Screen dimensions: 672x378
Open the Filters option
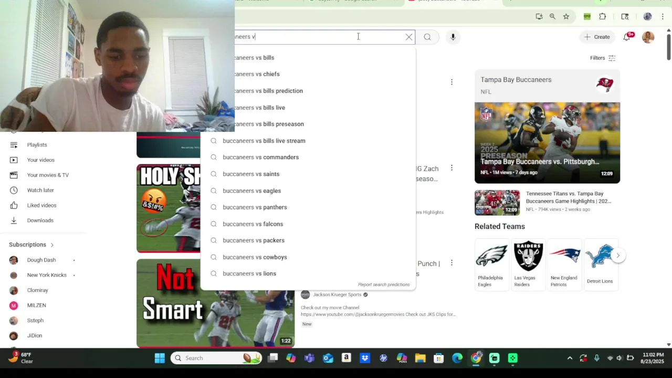(x=602, y=58)
